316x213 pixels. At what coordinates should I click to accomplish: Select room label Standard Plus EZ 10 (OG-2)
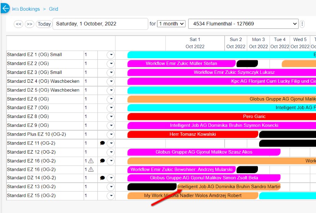(36, 134)
